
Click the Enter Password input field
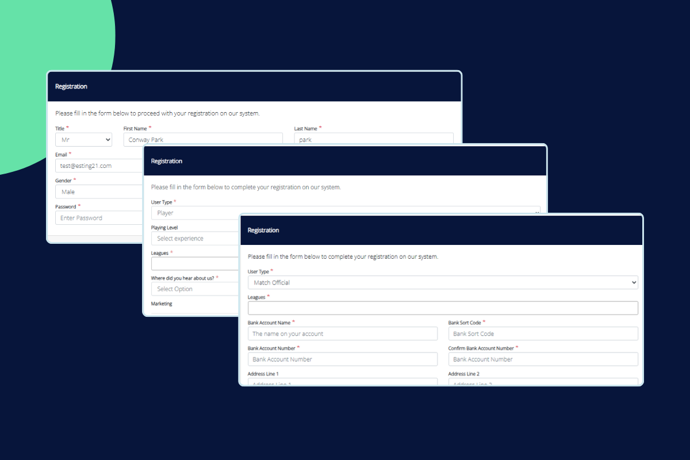tap(99, 218)
